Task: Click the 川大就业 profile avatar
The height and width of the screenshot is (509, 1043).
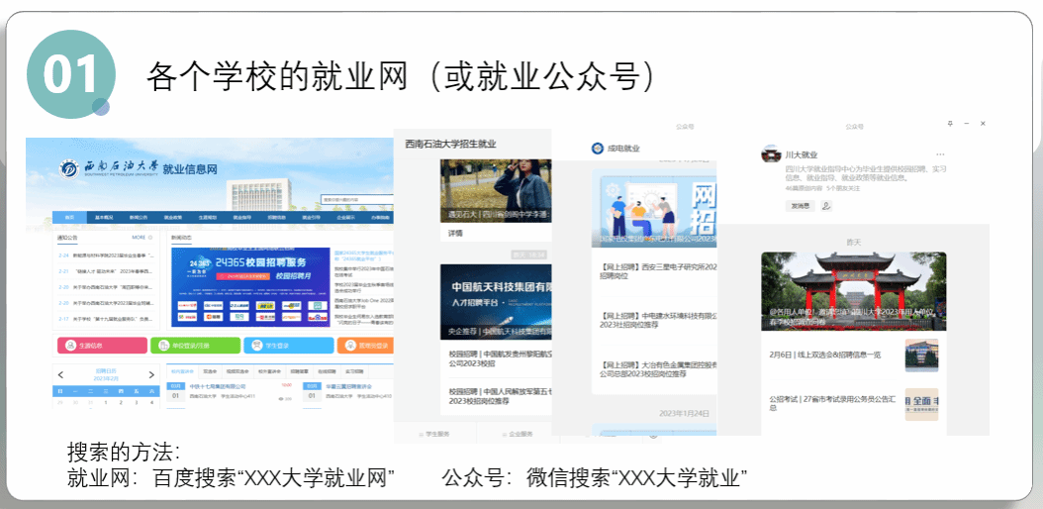Action: [x=771, y=155]
